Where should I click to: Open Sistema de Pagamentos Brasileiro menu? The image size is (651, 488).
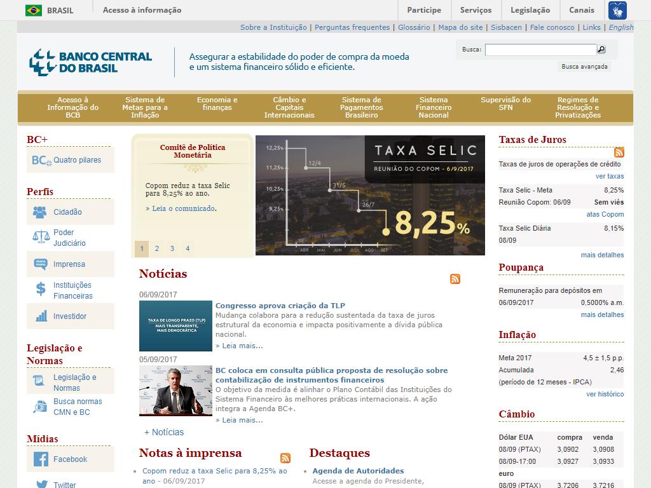pyautogui.click(x=361, y=107)
